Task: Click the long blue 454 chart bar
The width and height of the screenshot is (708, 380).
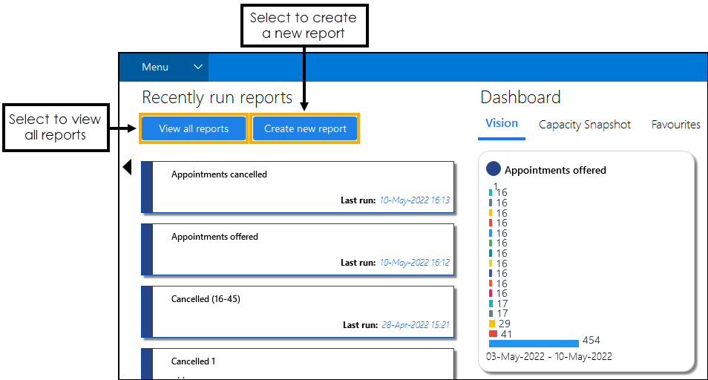Action: point(533,343)
